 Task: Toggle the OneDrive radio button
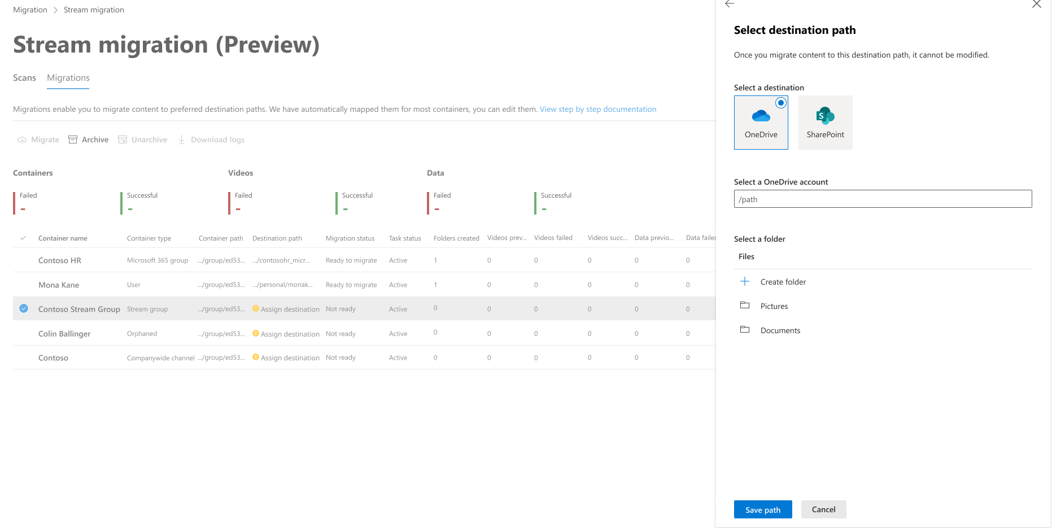780,103
